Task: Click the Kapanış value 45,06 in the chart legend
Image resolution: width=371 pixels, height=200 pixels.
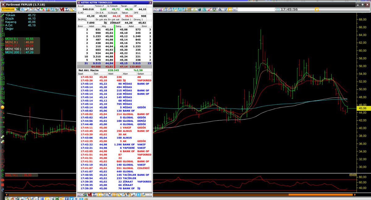Action: point(32,22)
